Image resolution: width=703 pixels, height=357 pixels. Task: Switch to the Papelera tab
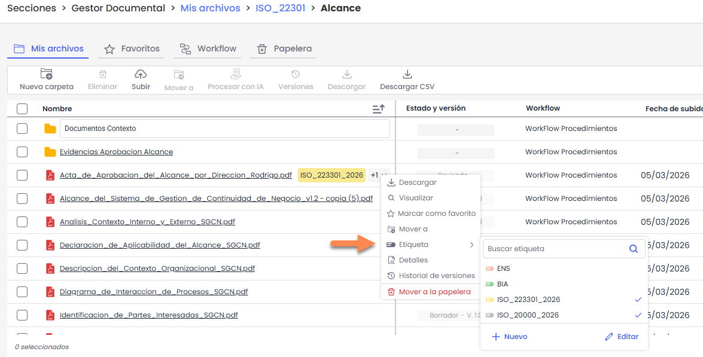point(284,49)
